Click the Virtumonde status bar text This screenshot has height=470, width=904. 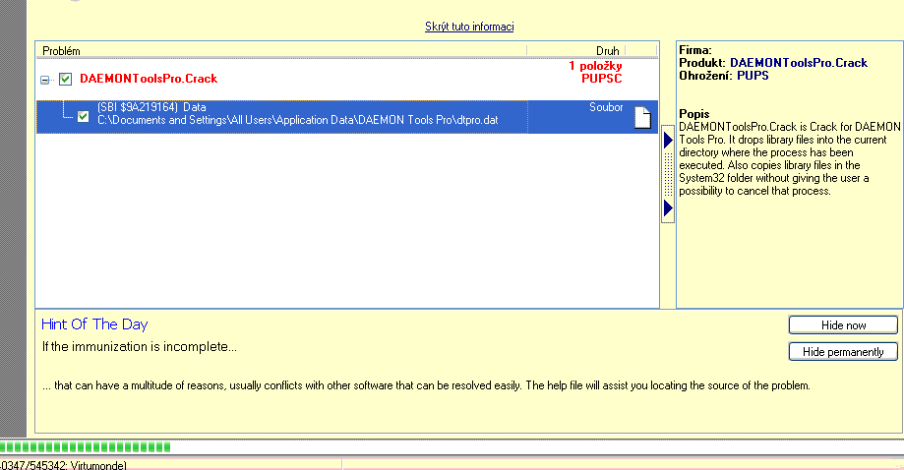coord(63,465)
